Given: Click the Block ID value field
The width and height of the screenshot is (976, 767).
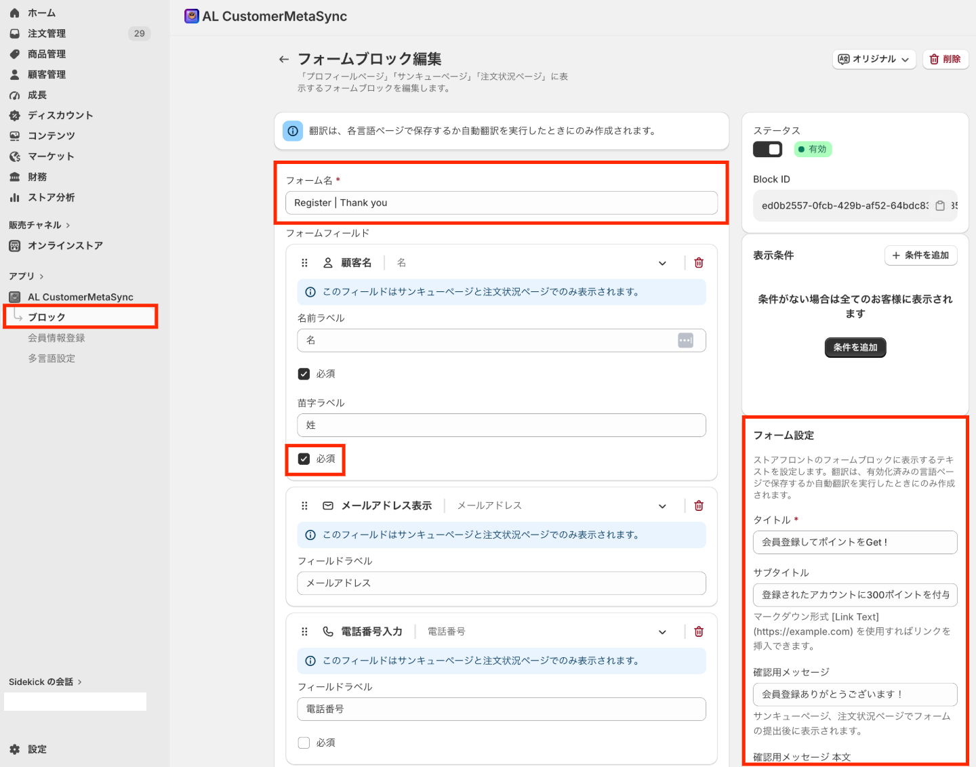Looking at the screenshot, I should pyautogui.click(x=855, y=206).
